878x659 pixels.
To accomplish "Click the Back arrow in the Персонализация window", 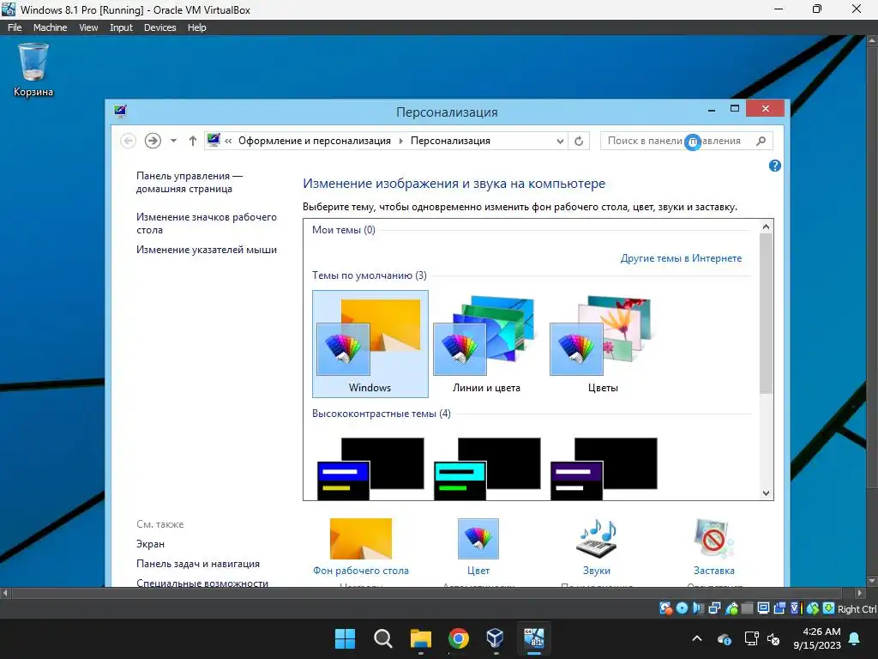I will pyautogui.click(x=129, y=141).
